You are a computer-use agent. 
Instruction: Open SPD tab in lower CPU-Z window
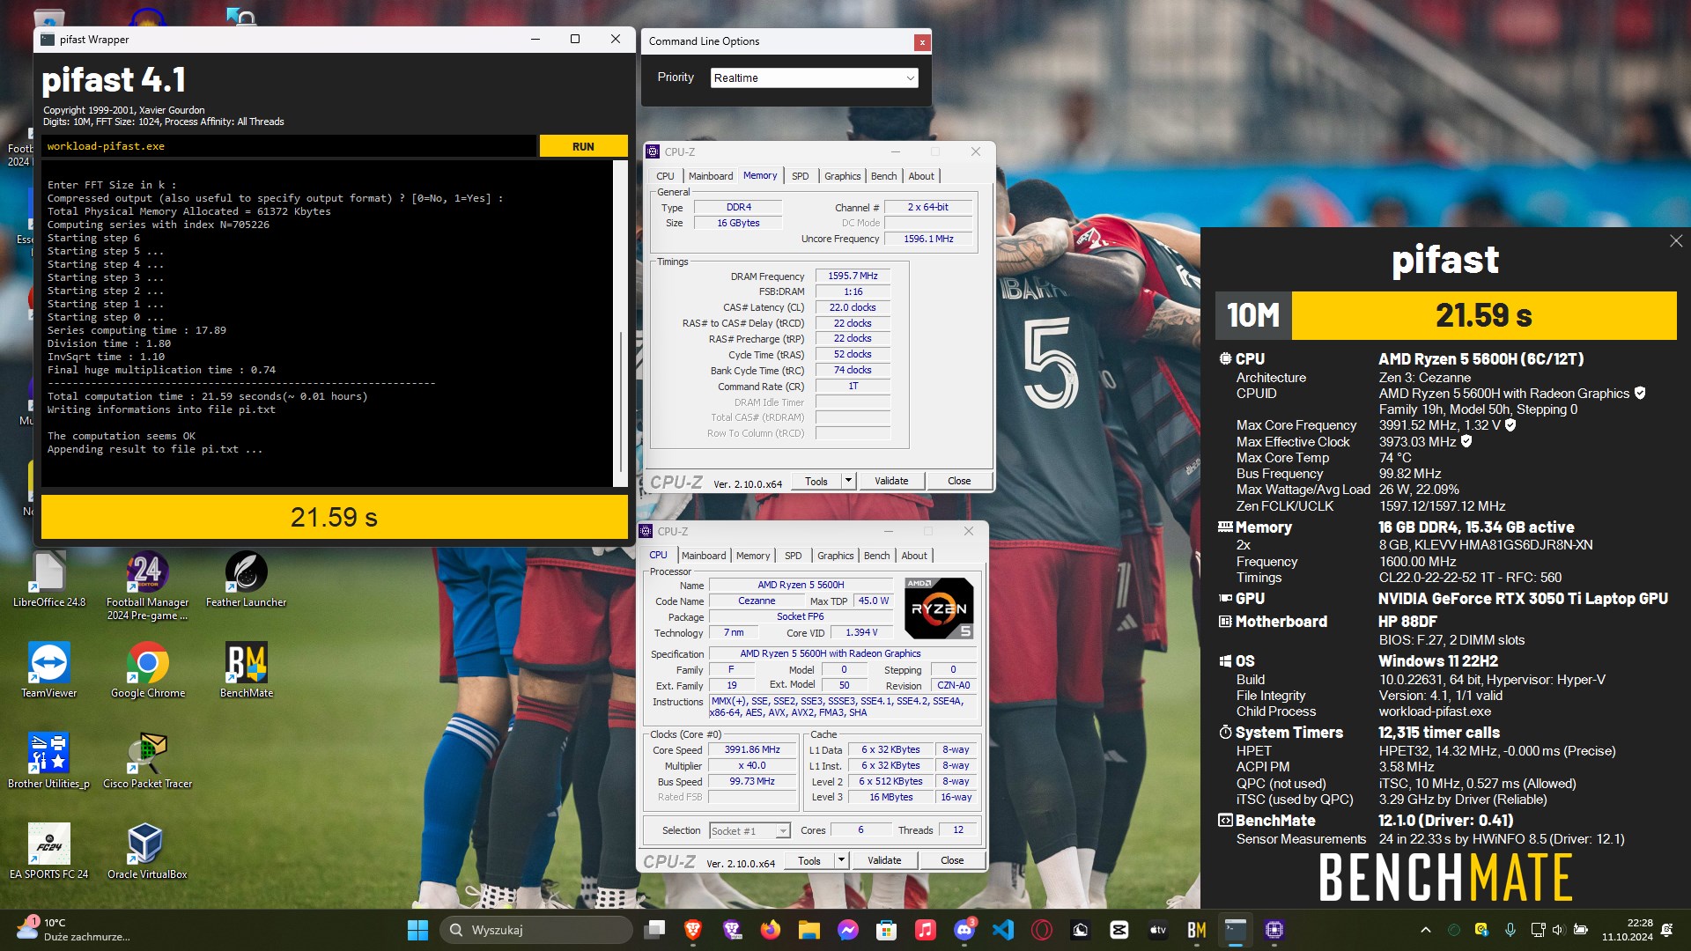pos(793,556)
